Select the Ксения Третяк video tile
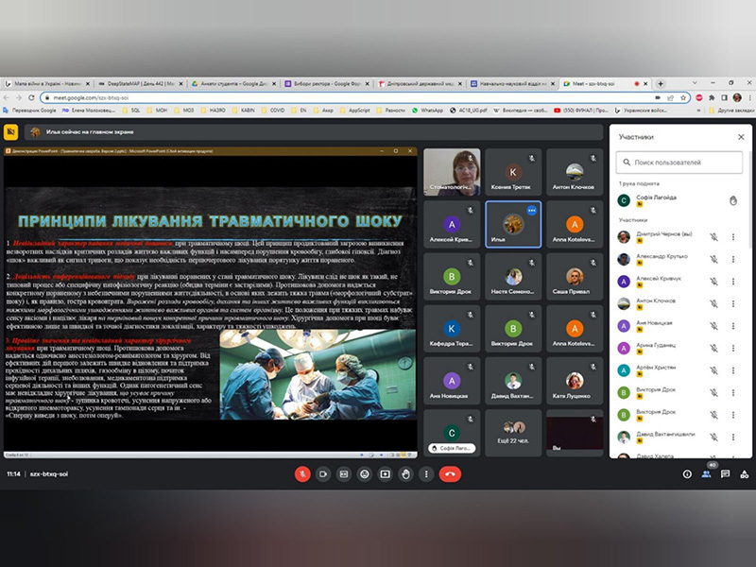Screen dimensions: 756x567 512,172
